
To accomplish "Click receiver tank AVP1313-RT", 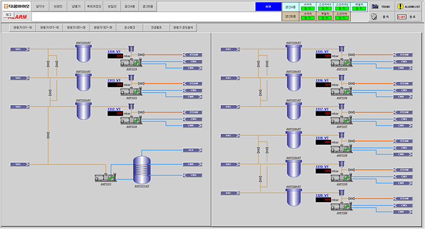I will pyautogui.click(x=83, y=82).
